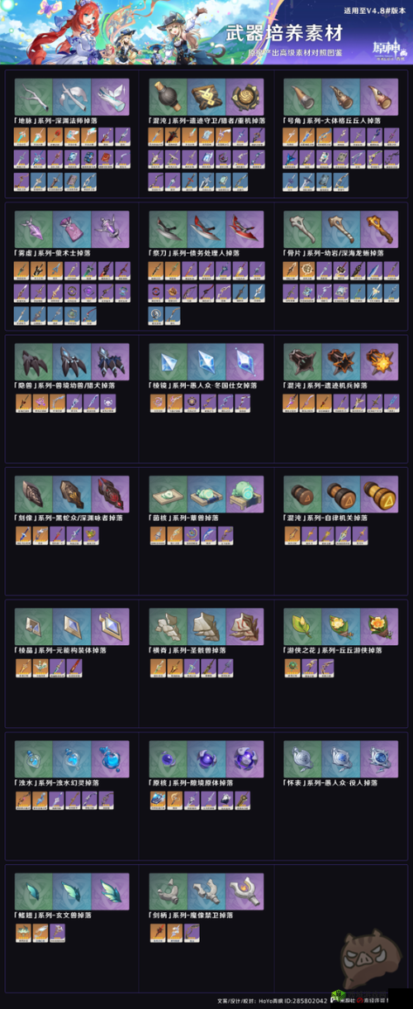Click the green branch material in 地脉 series
413x1009 pixels.
34,96
